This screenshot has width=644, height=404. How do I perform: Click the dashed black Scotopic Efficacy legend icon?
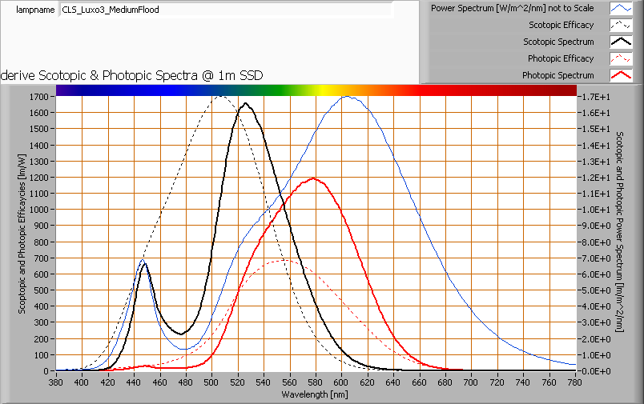tap(621, 25)
